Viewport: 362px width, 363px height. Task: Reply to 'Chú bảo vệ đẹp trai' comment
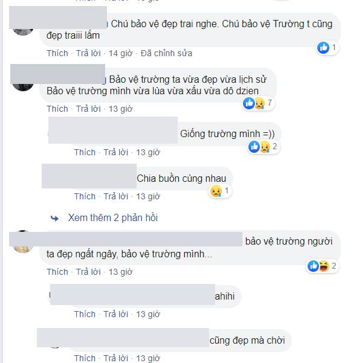[x=88, y=53]
